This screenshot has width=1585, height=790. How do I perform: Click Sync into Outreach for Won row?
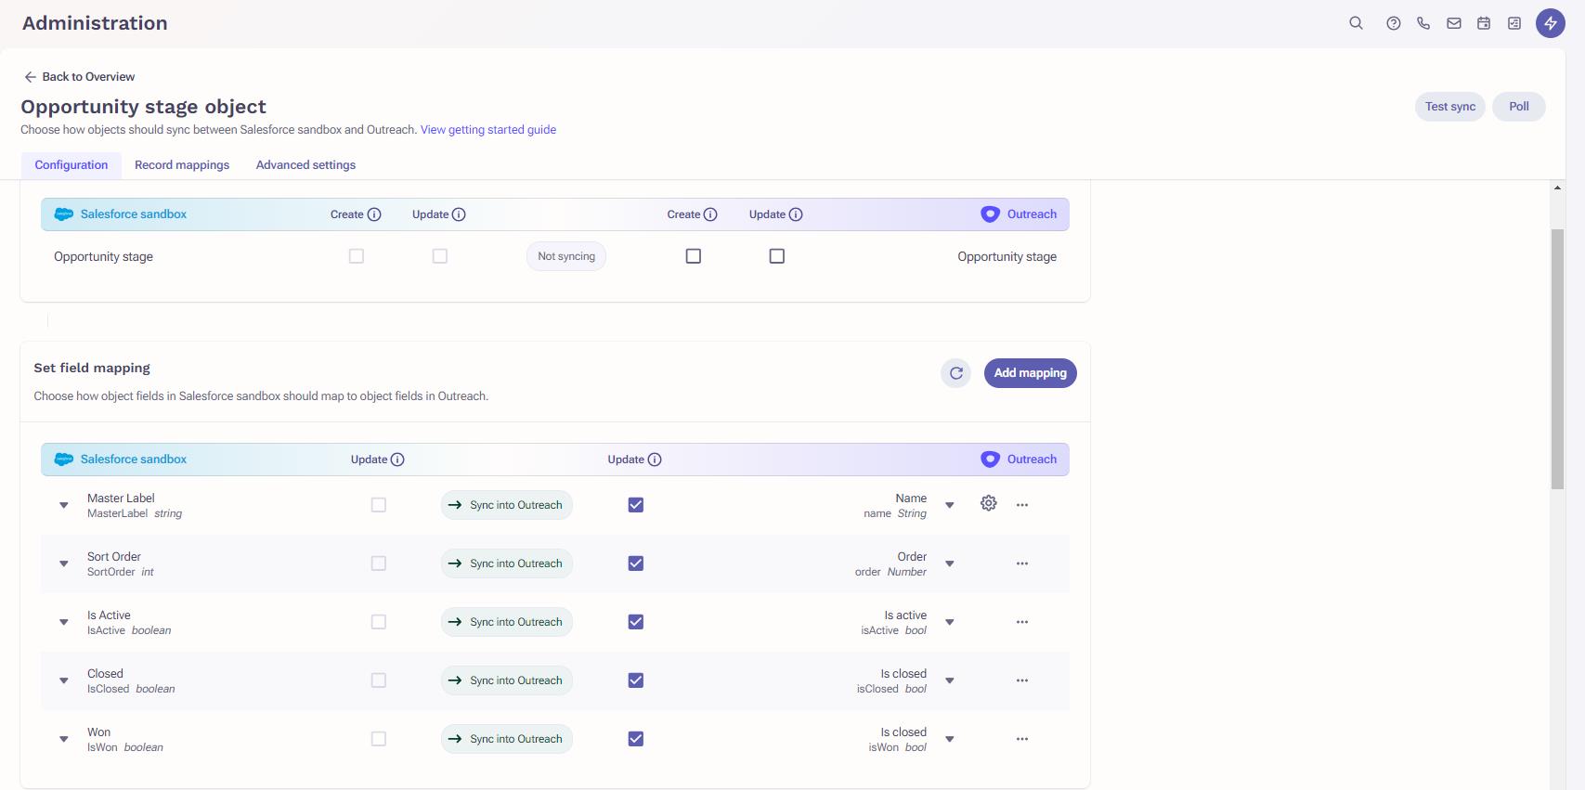click(506, 739)
